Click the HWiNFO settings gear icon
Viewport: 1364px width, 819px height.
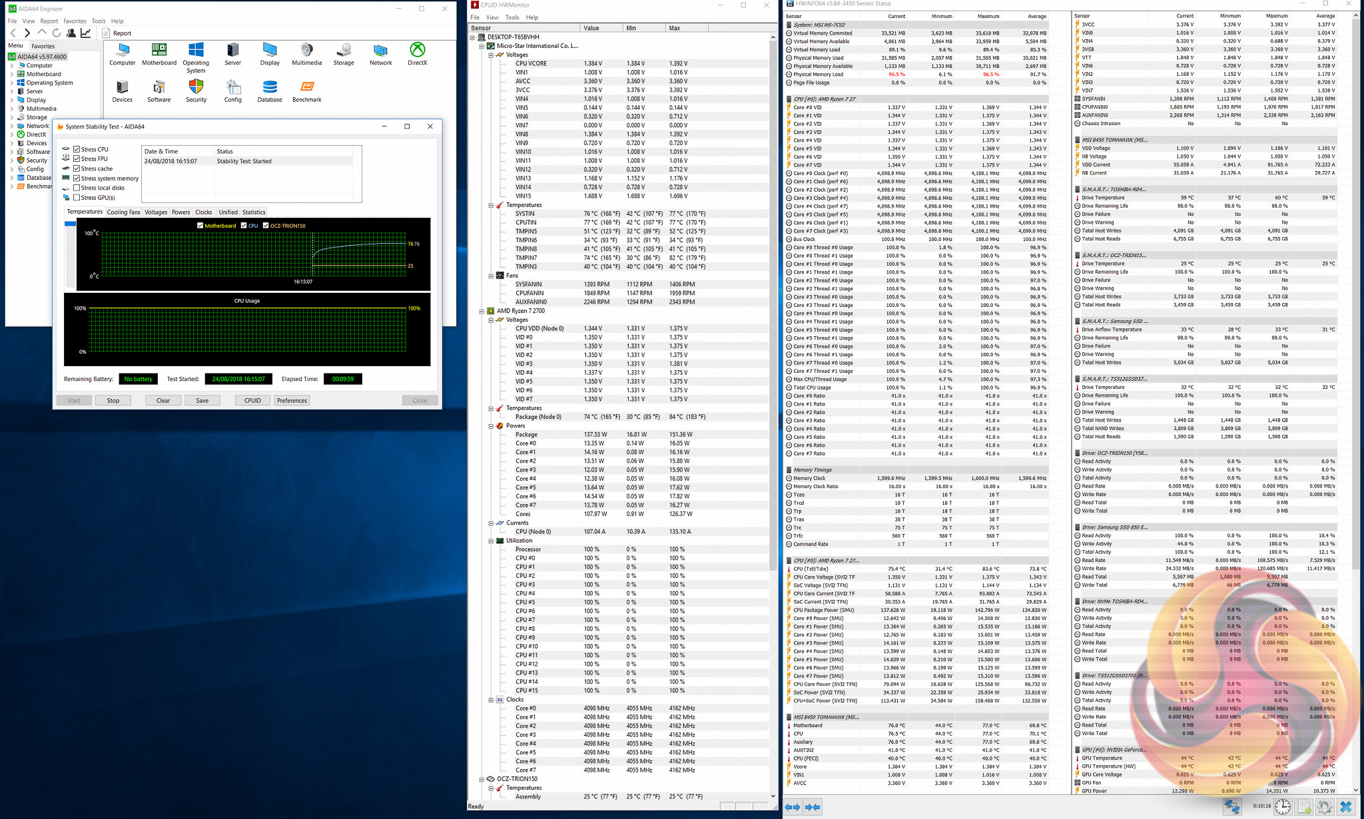pos(1324,807)
